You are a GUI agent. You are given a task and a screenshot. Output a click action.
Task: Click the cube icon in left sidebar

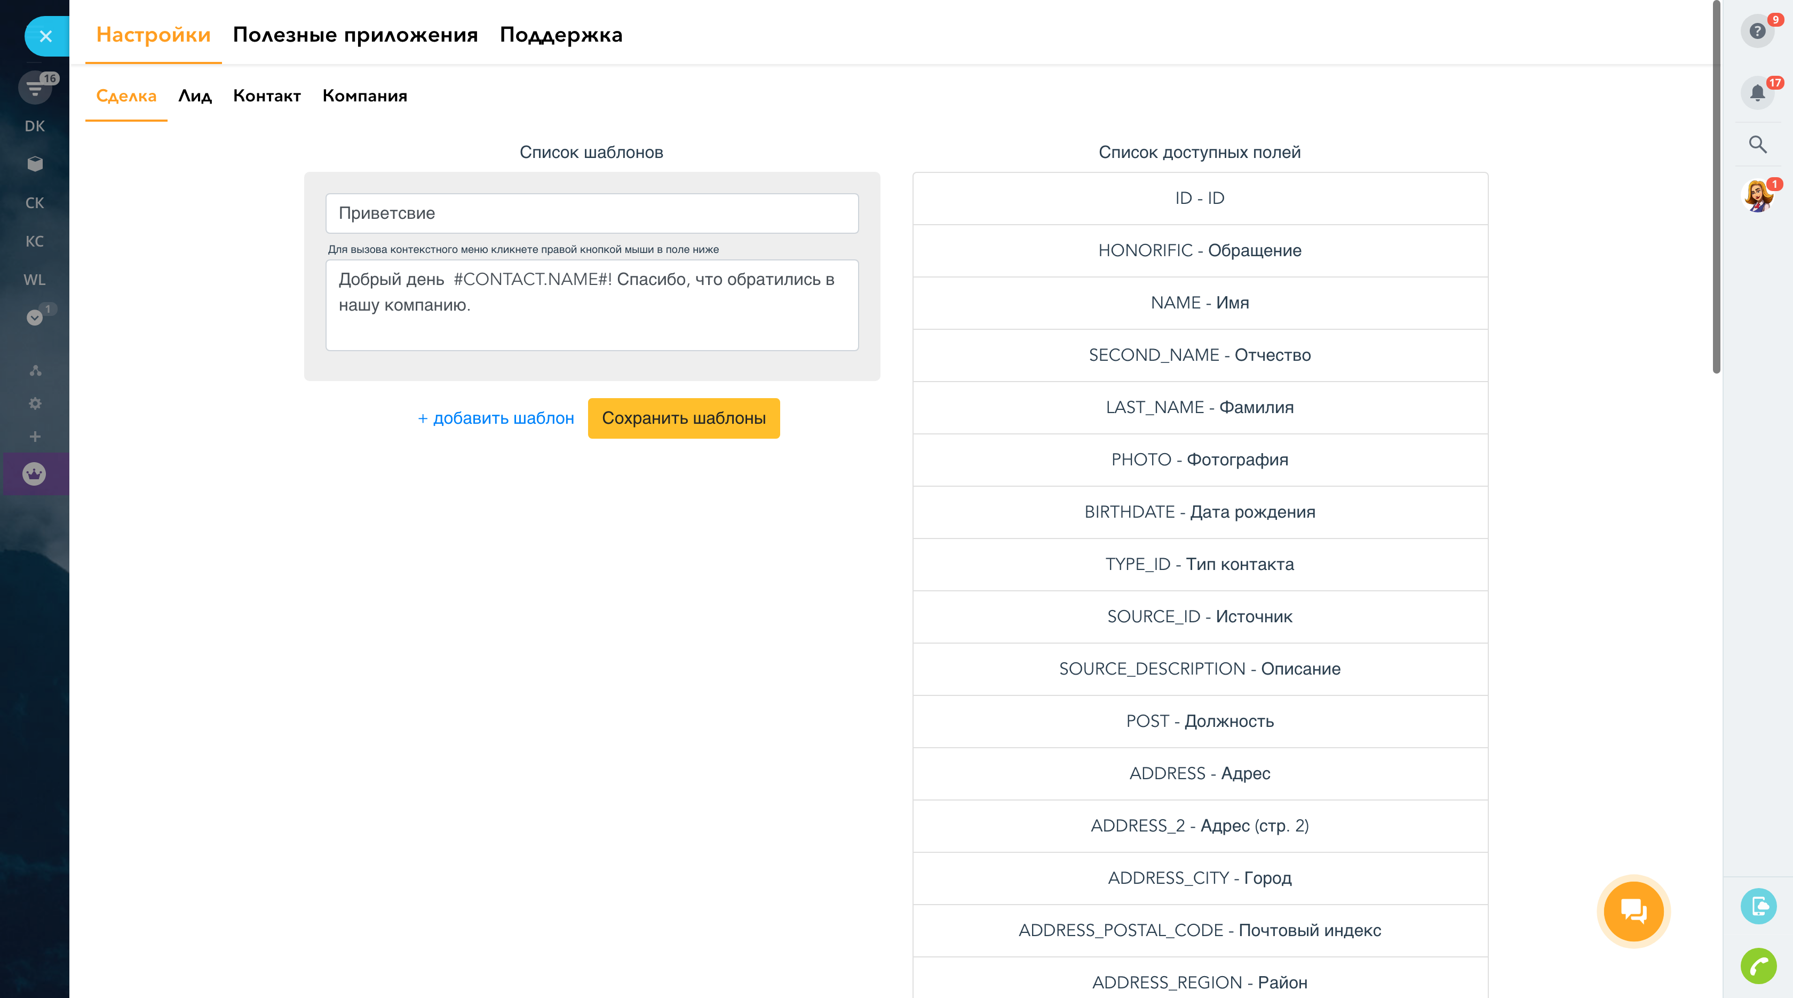point(35,164)
